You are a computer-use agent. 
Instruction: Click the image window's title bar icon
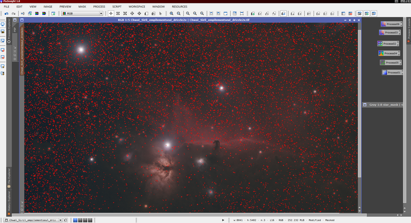(22, 20)
